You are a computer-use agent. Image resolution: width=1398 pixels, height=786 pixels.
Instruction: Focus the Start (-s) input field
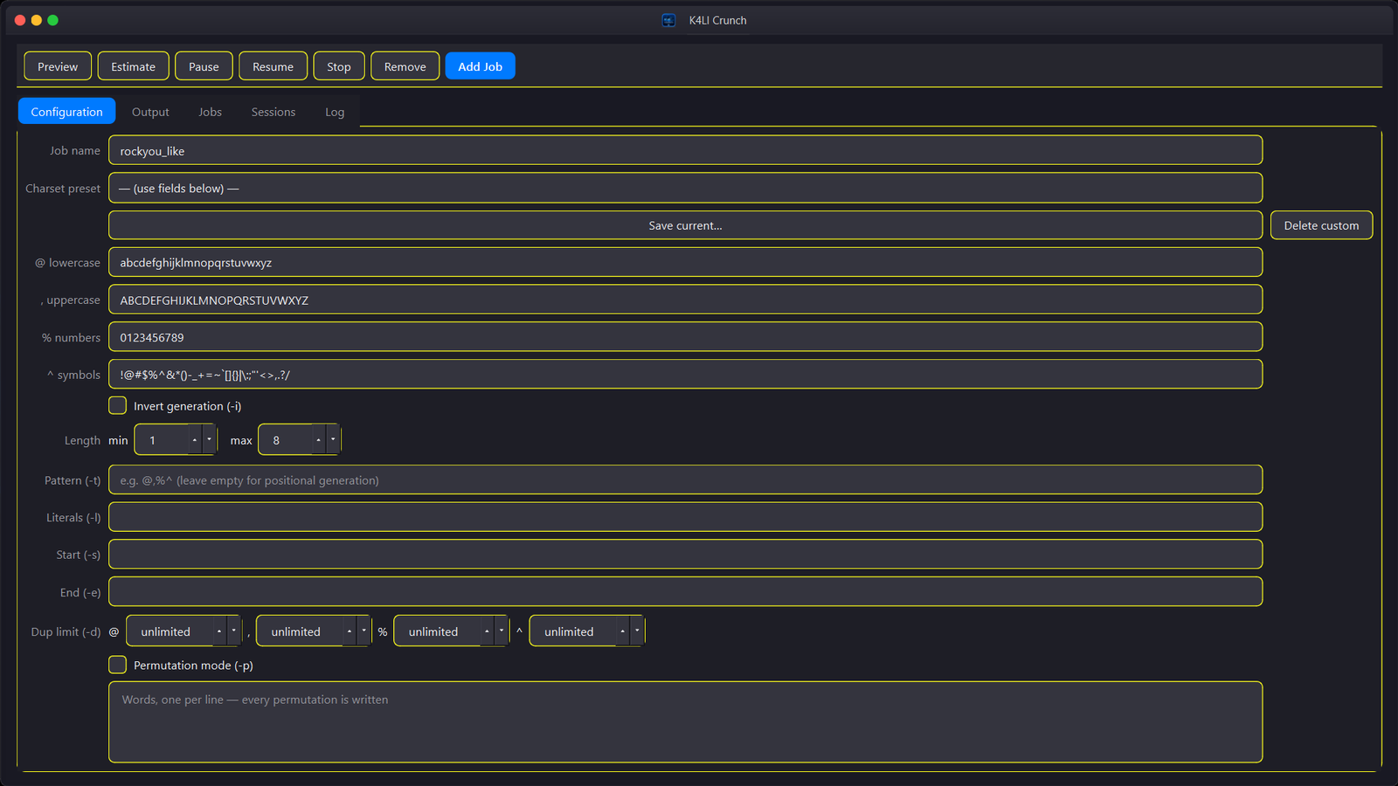tap(685, 555)
